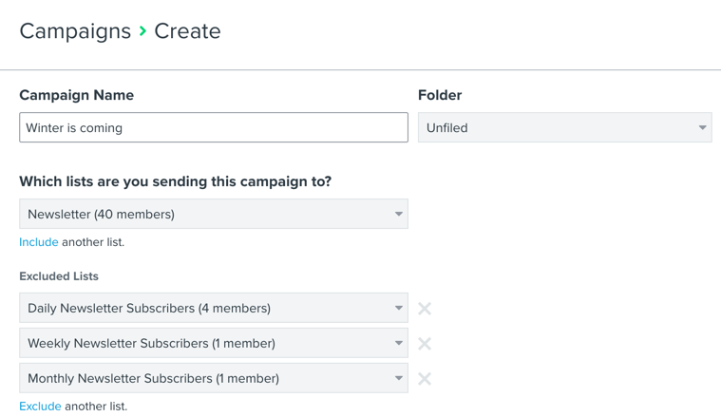Click the Exclude another list link
The width and height of the screenshot is (721, 417).
coord(40,407)
